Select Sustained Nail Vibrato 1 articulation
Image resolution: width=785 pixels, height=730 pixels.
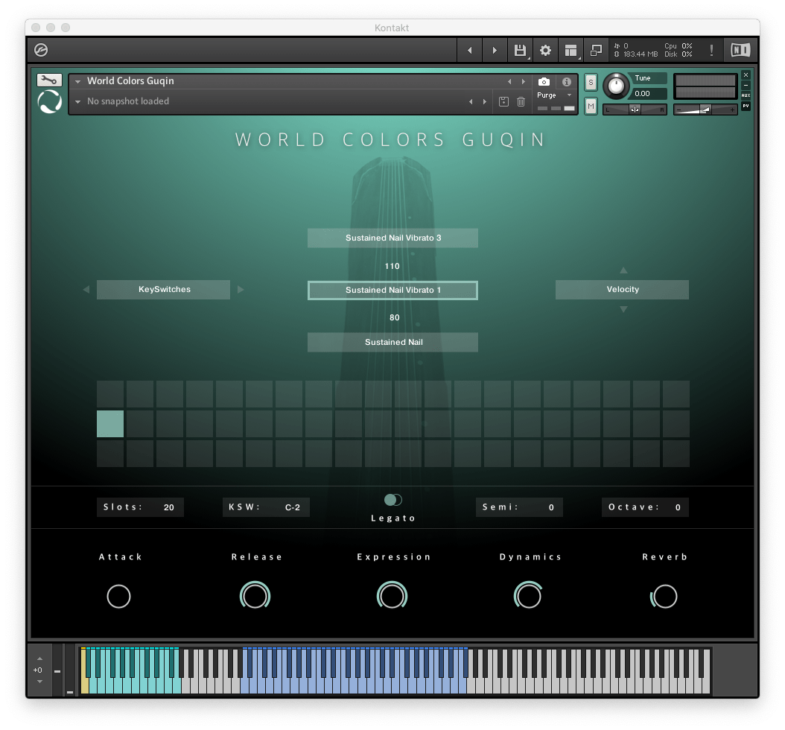click(x=393, y=291)
